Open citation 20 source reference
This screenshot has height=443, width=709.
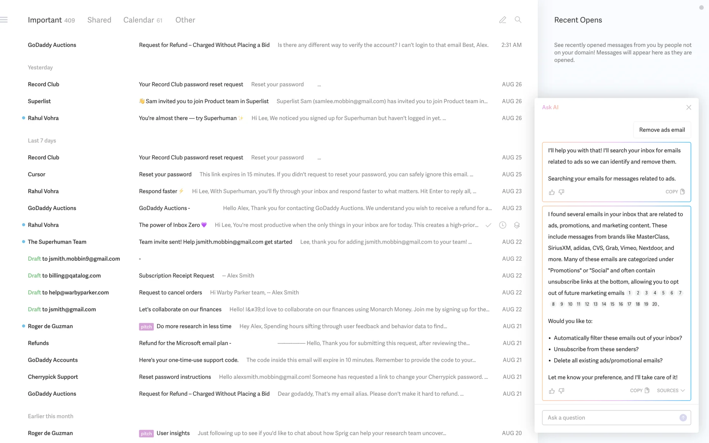click(x=654, y=304)
